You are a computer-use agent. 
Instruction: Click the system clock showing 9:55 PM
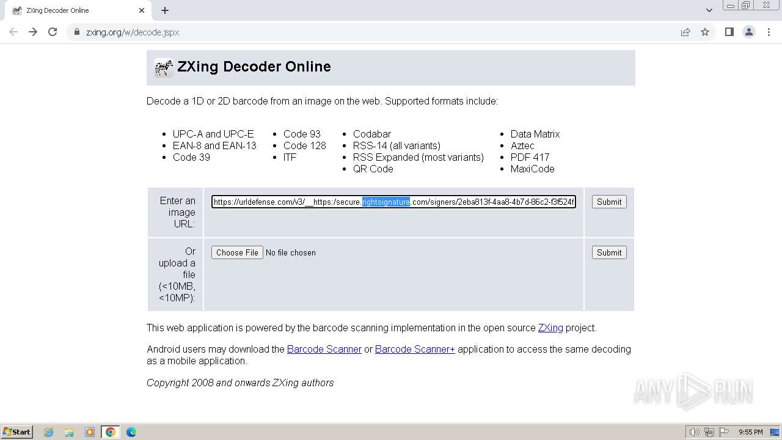751,432
